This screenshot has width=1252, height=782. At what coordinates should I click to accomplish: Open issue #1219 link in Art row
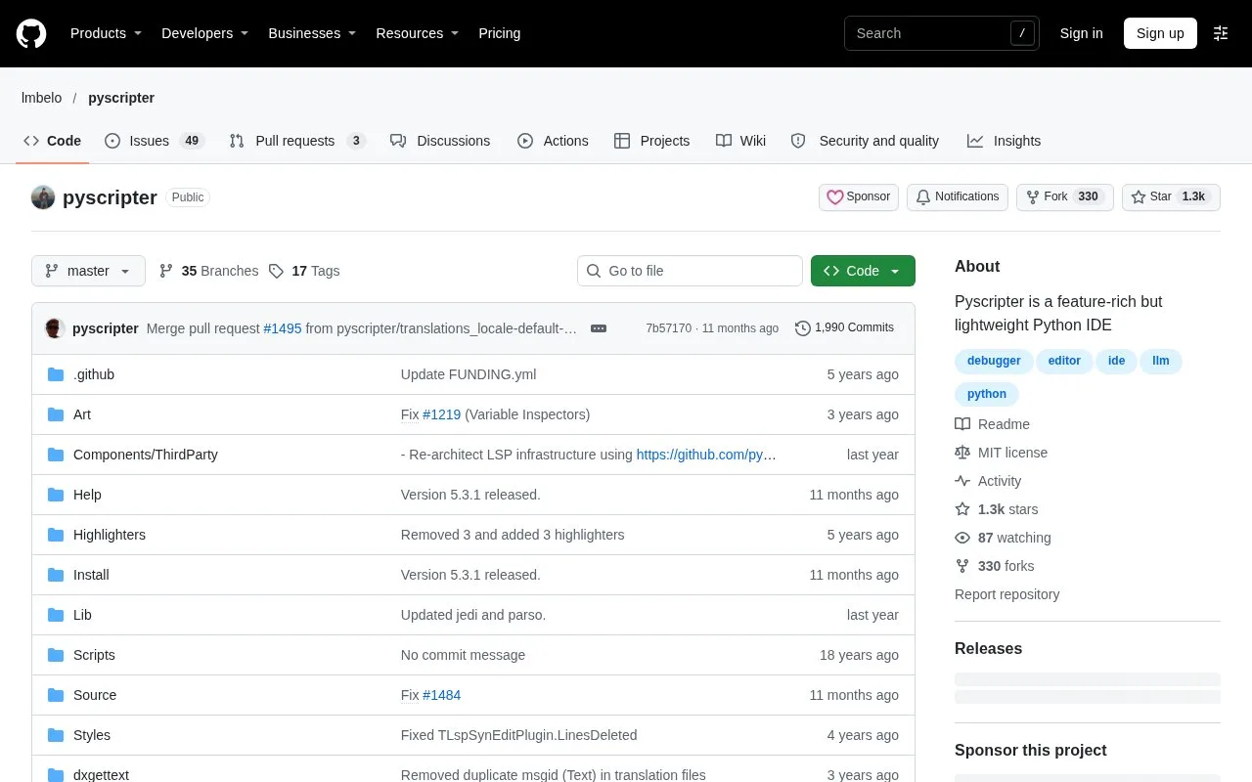(441, 414)
